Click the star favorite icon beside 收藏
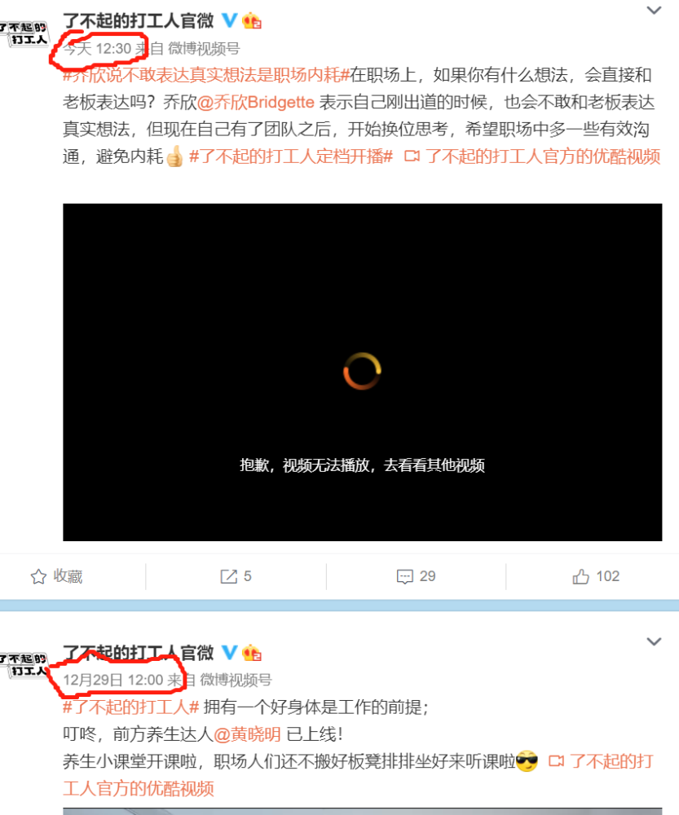 (38, 576)
